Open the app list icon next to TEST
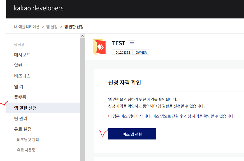244x161 pixels. (132, 44)
